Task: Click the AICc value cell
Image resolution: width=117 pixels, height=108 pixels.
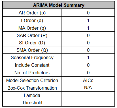Action: click(x=88, y=80)
